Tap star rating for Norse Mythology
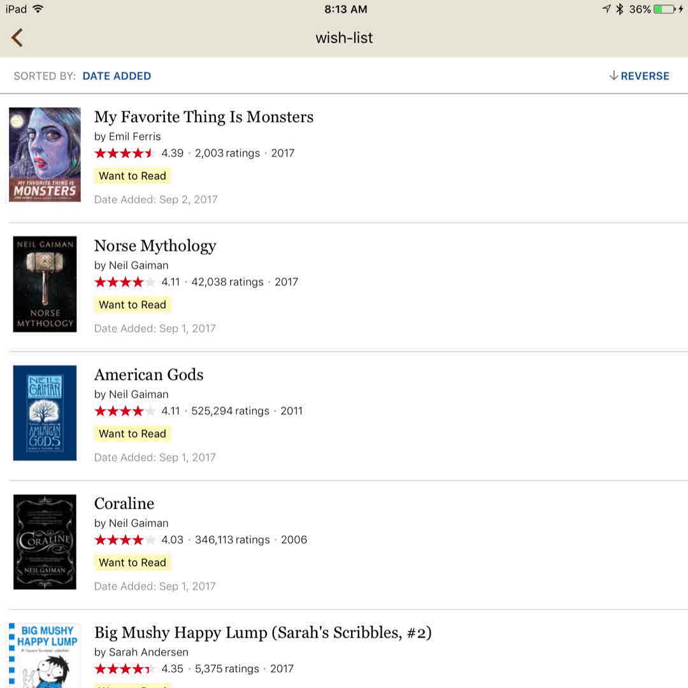 (125, 282)
